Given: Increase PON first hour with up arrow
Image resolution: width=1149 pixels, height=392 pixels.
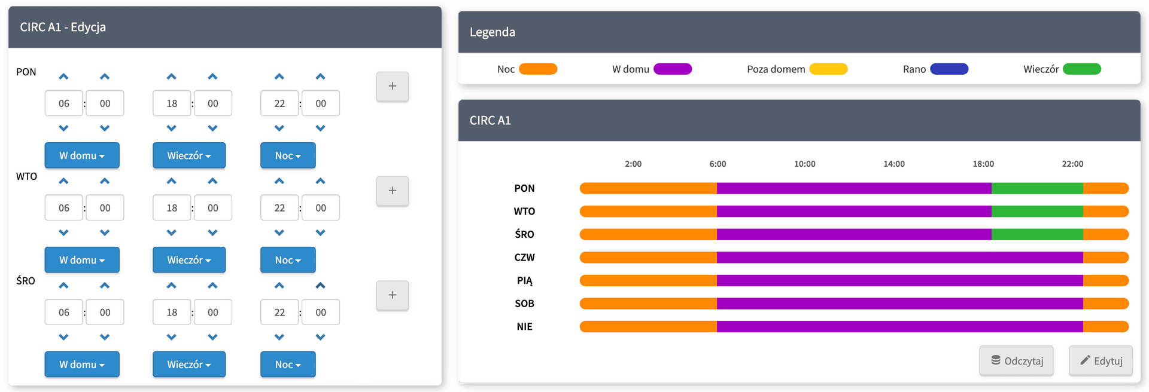Looking at the screenshot, I should click(64, 76).
